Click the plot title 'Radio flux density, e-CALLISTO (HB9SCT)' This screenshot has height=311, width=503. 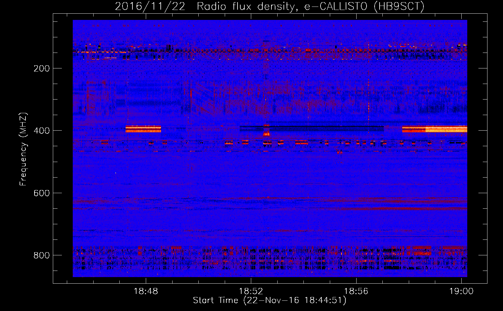[311, 6]
